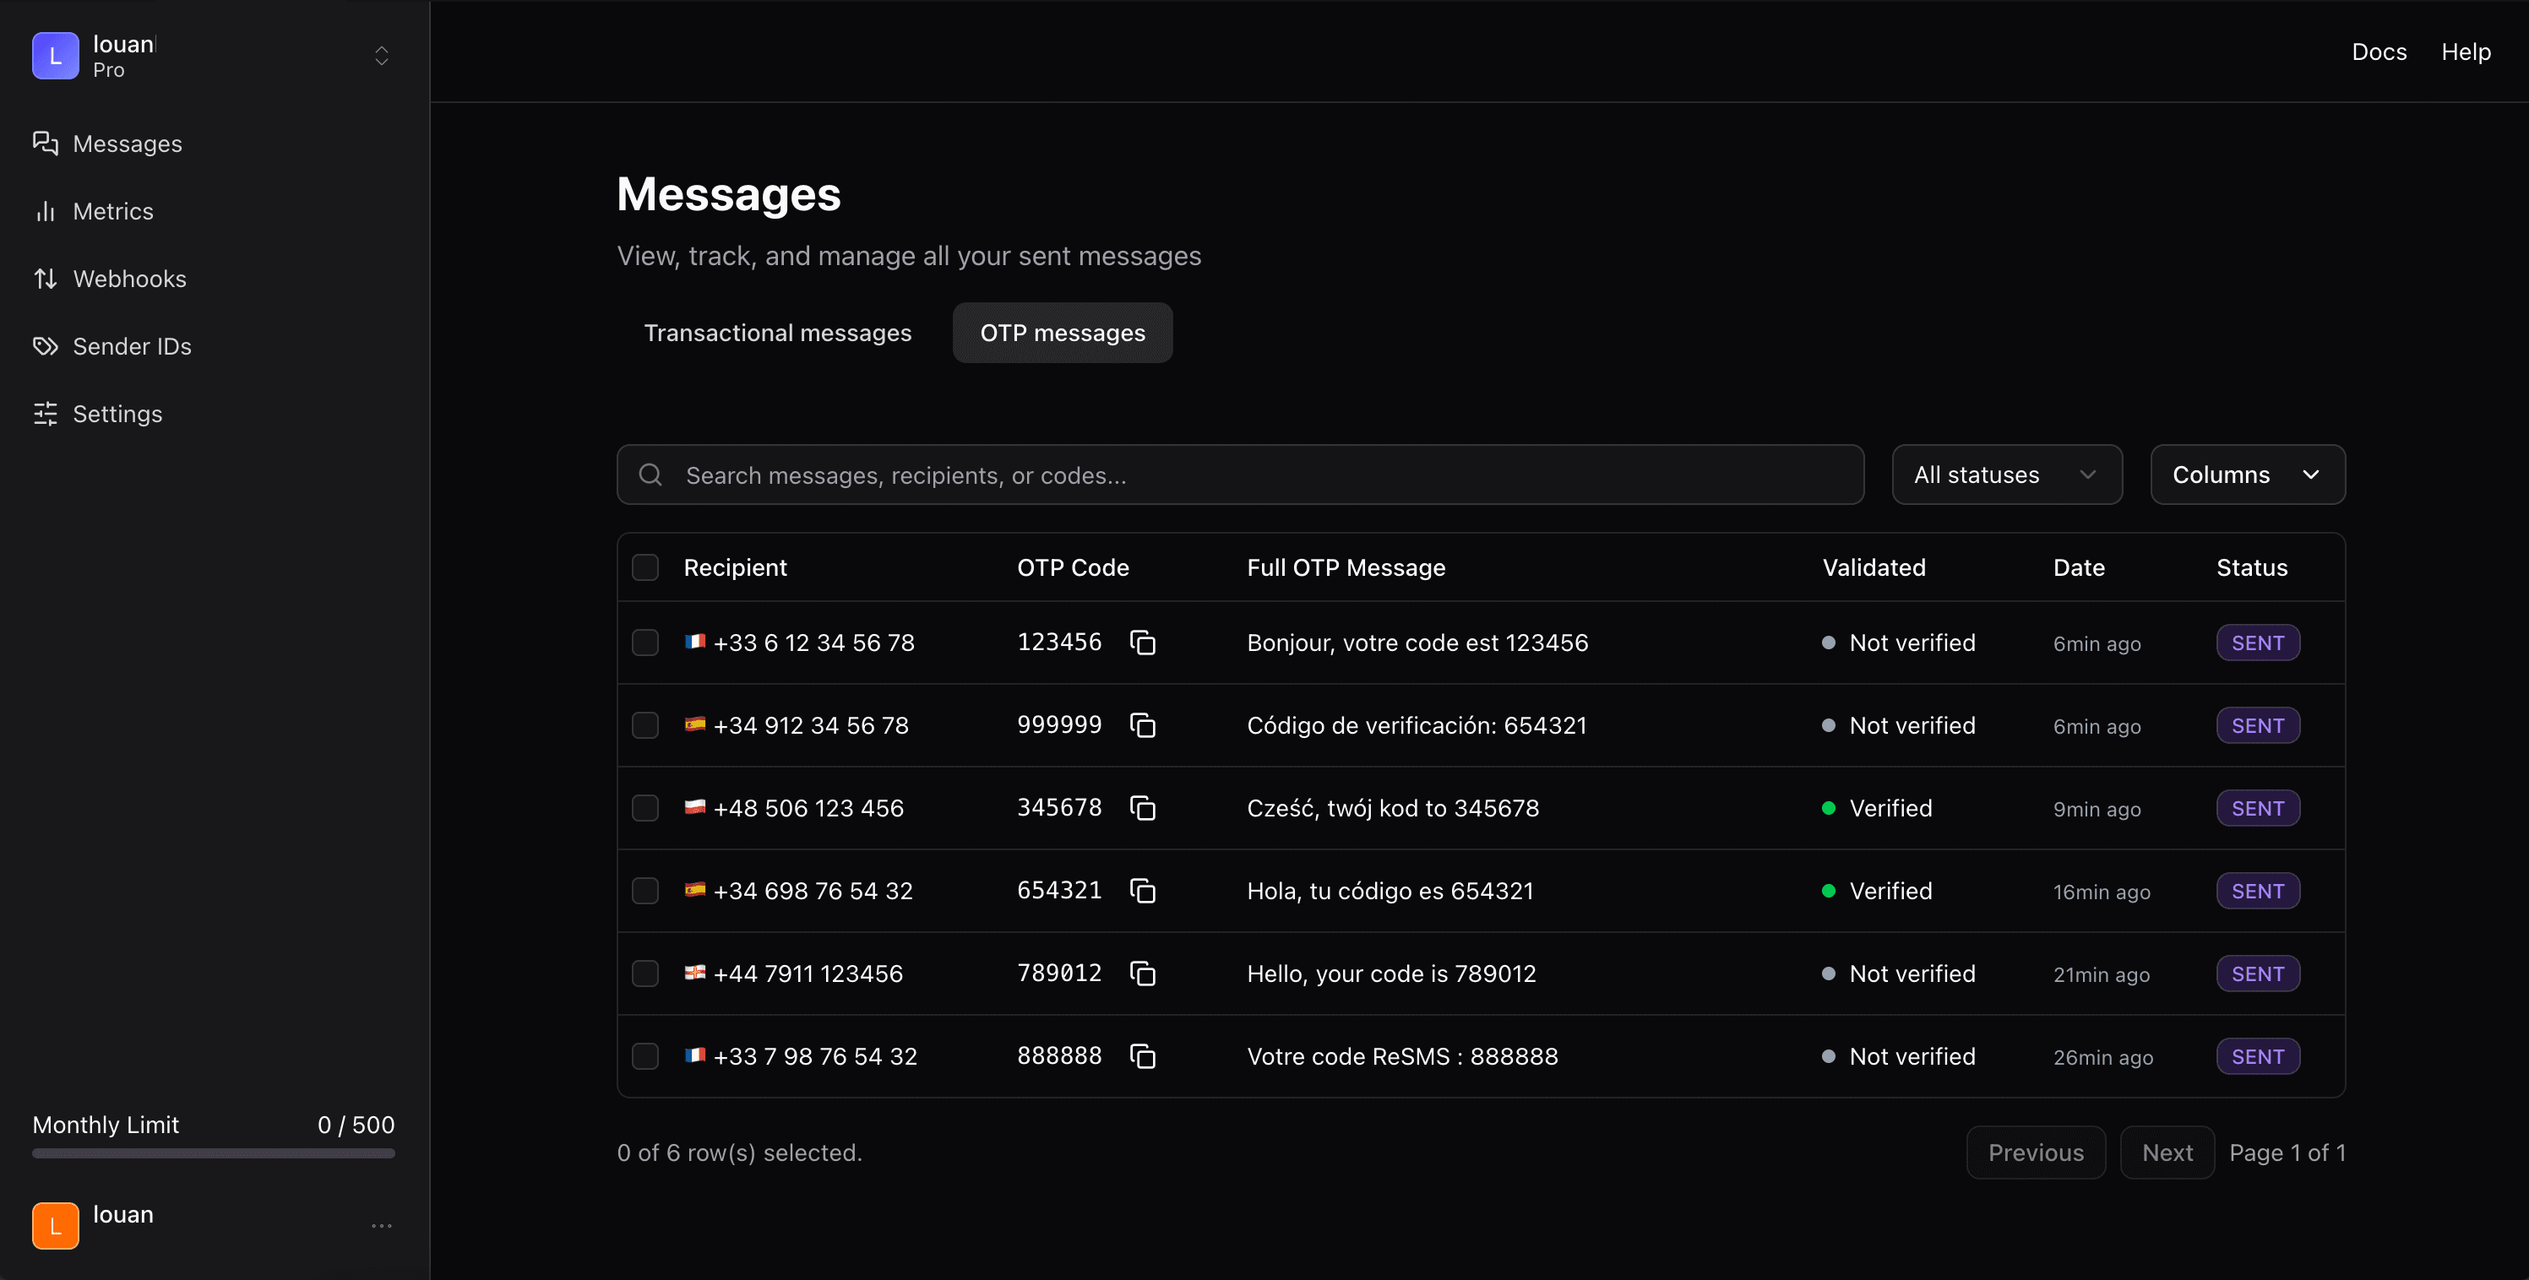Viewport: 2529px width, 1280px height.
Task: Click 'Votre code ReSMS : 888888' message
Action: click(x=1402, y=1056)
